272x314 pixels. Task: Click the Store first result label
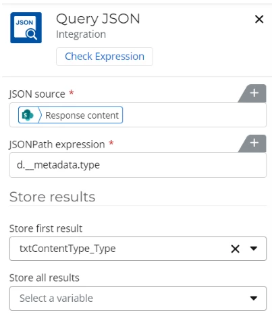point(46,228)
